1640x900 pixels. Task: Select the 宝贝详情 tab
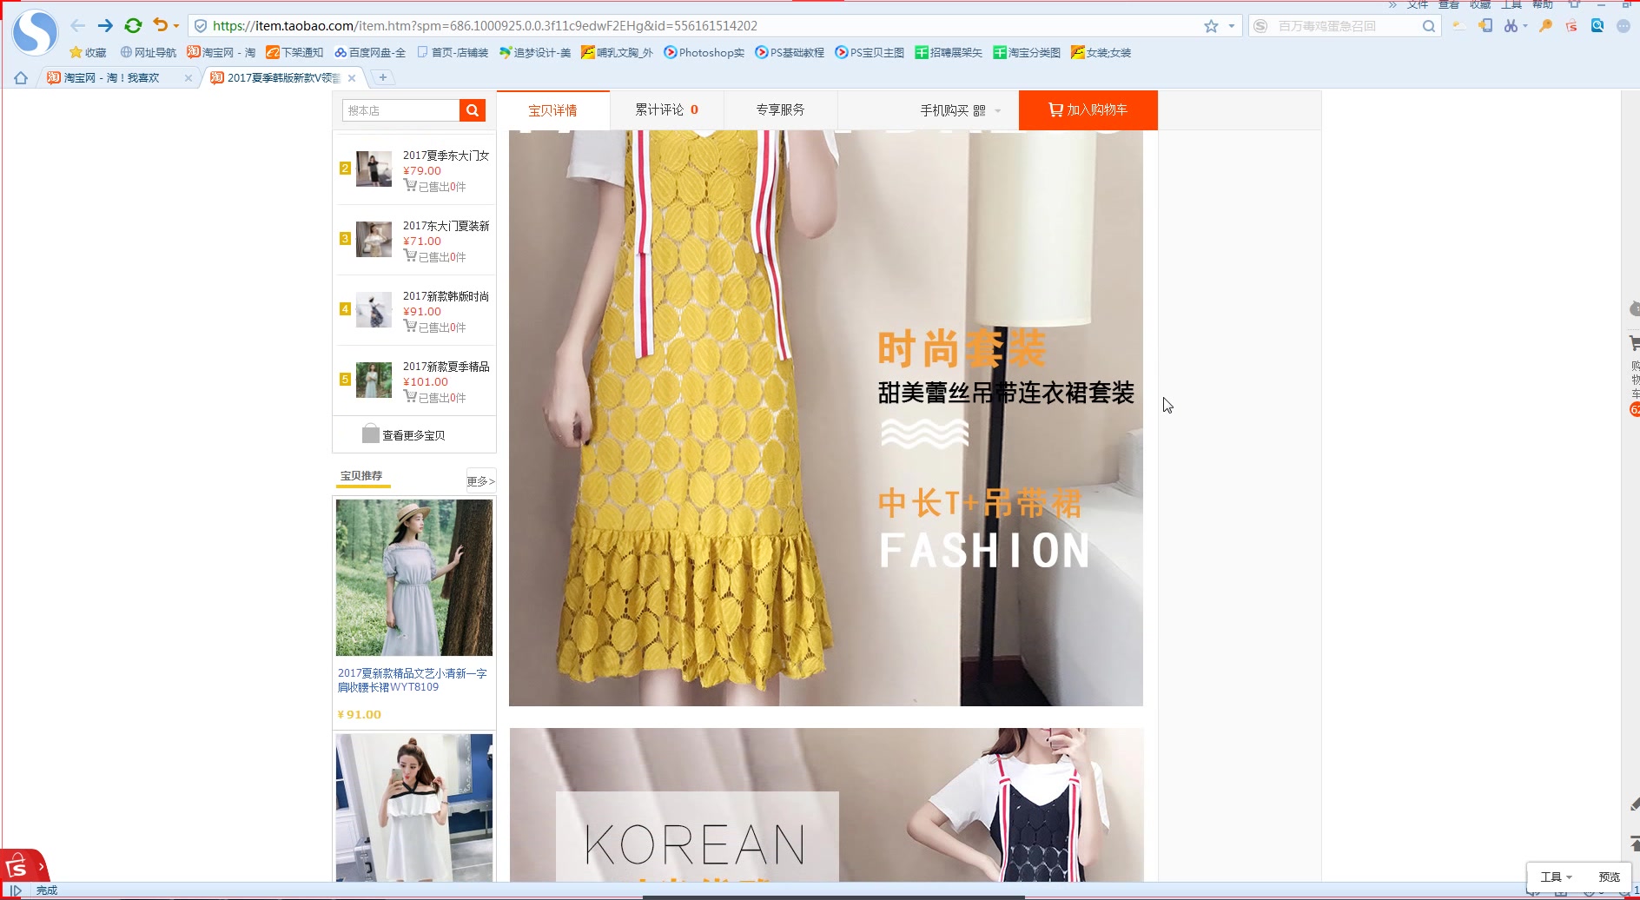552,110
